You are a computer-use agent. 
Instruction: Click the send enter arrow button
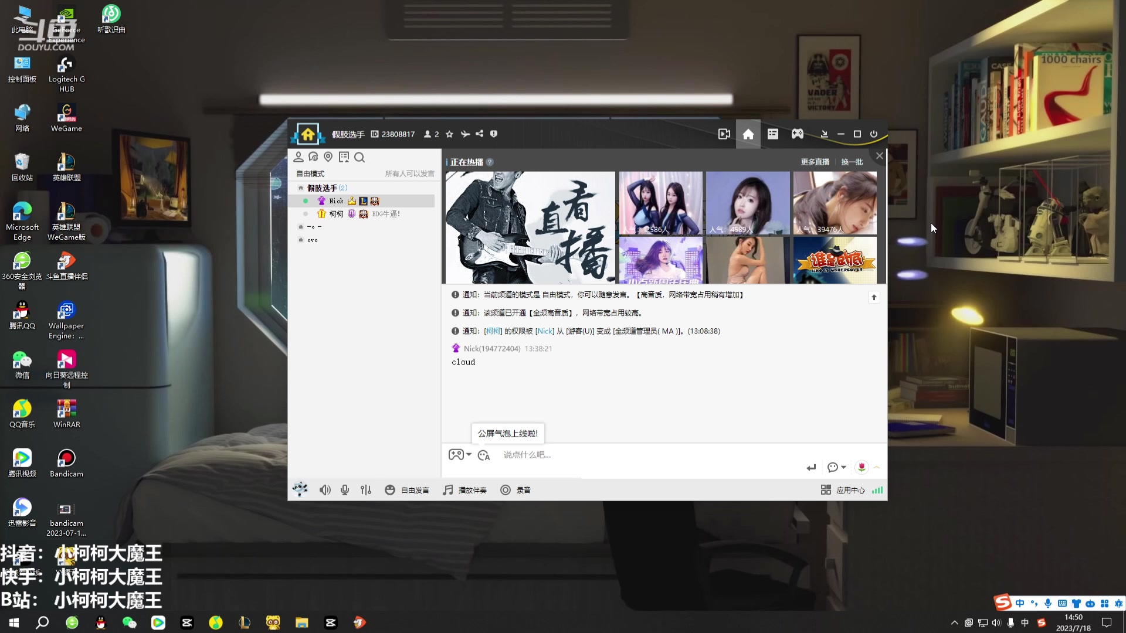tap(811, 467)
